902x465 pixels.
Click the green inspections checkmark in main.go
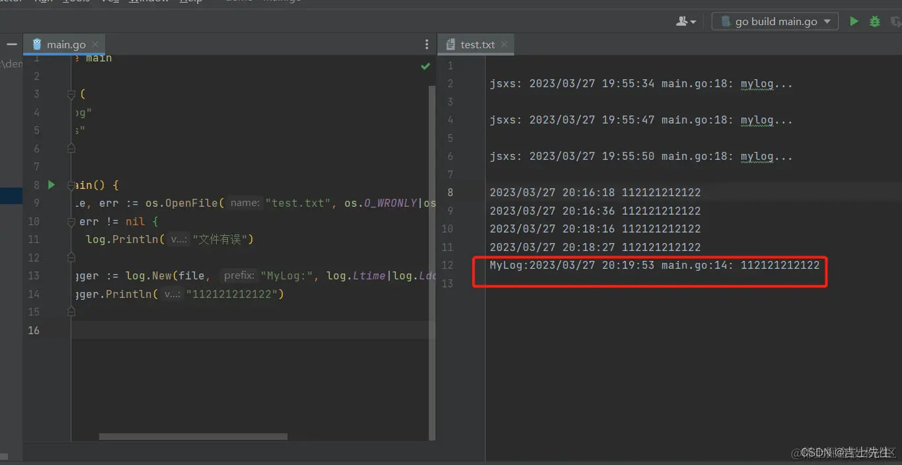[426, 66]
